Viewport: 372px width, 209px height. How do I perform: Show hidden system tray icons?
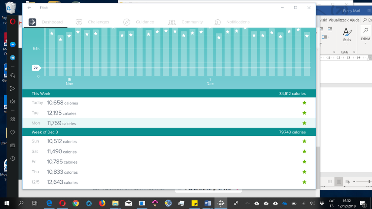coord(247,203)
